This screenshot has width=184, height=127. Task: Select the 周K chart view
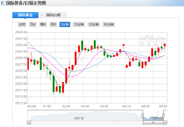coord(43,24)
